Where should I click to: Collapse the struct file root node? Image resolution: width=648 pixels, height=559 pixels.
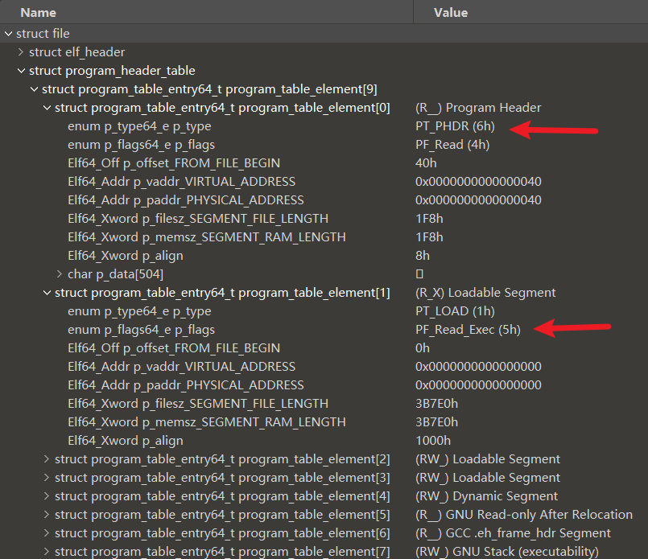tap(8, 34)
